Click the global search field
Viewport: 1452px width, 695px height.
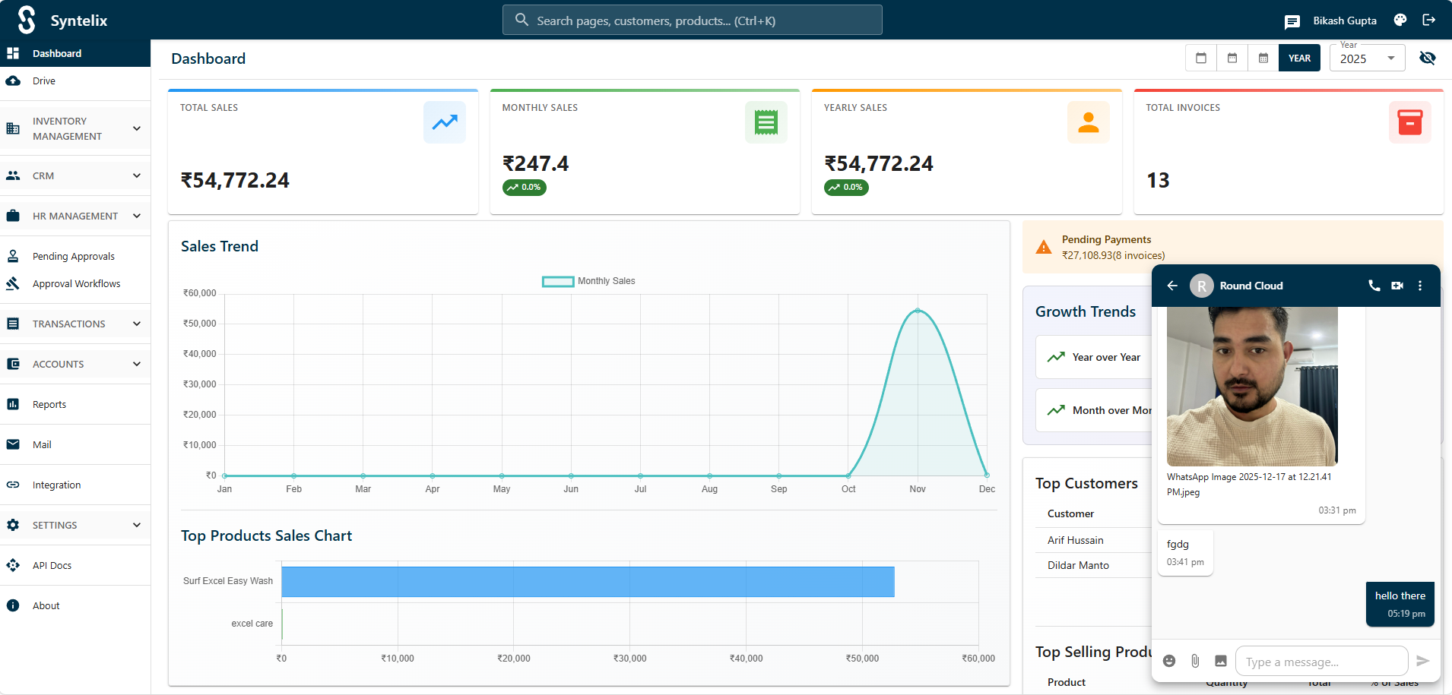pyautogui.click(x=692, y=21)
